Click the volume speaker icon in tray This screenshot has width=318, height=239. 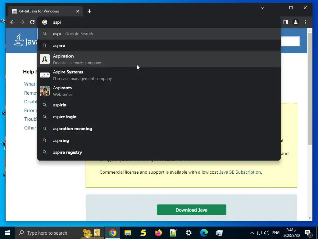267,233
